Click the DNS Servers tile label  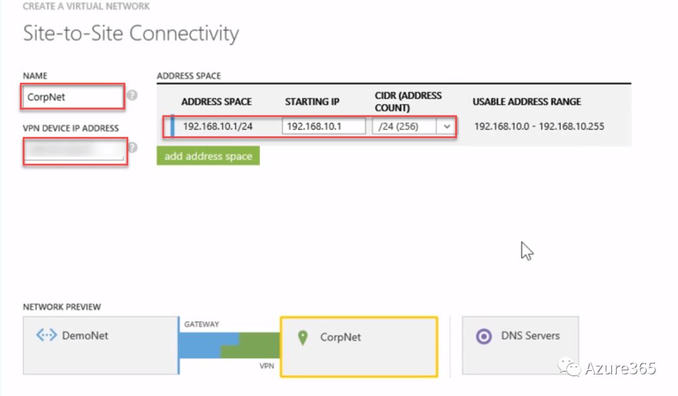tap(530, 336)
